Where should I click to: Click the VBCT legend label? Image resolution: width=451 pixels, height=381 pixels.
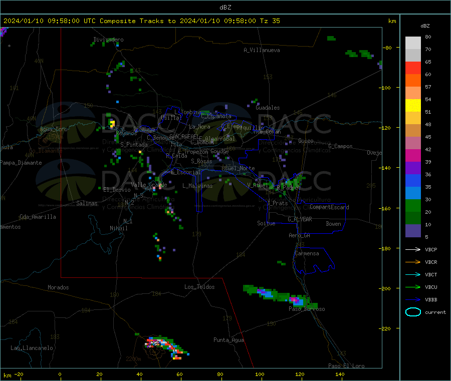pyautogui.click(x=431, y=274)
